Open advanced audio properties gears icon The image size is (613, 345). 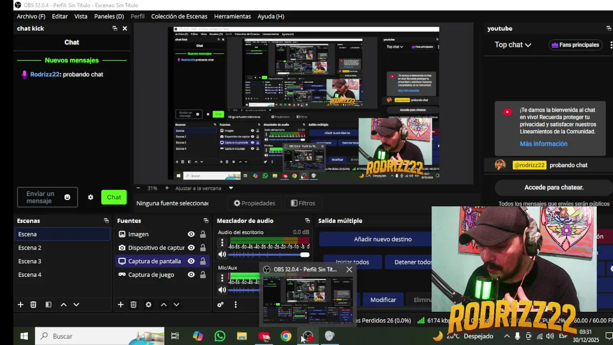[220, 304]
